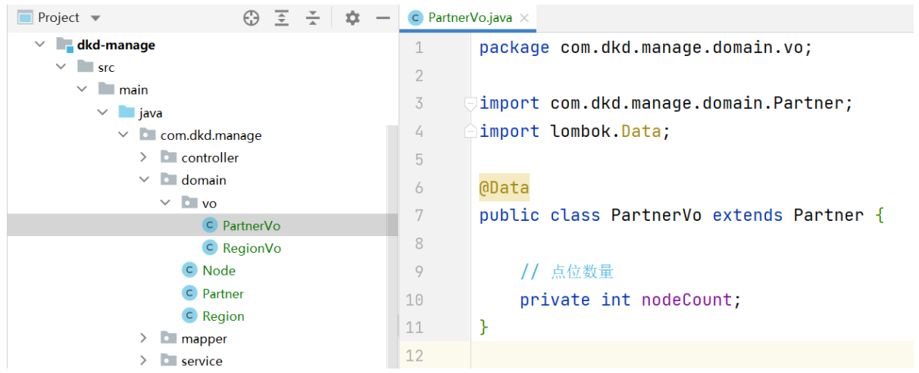Click the Collapse All toolbar icon

pos(313,18)
